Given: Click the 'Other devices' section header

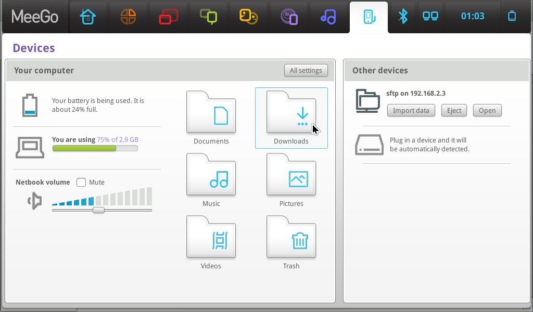Looking at the screenshot, I should 380,70.
